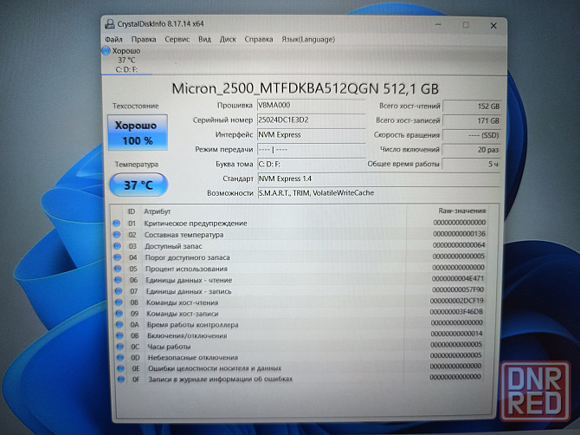
Task: Click raw value 00000000000136
Action: coord(459,234)
